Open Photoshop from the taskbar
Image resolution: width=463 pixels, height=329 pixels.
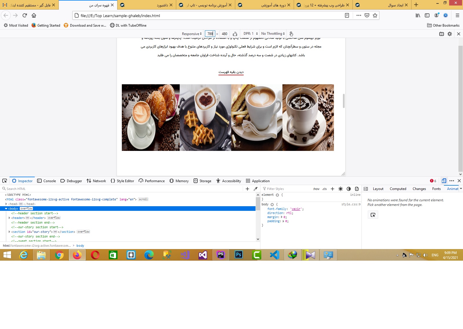click(x=238, y=255)
